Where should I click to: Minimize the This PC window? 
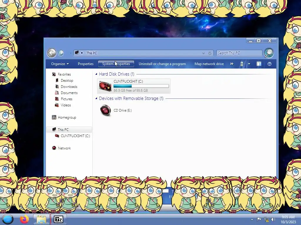(x=250, y=40)
